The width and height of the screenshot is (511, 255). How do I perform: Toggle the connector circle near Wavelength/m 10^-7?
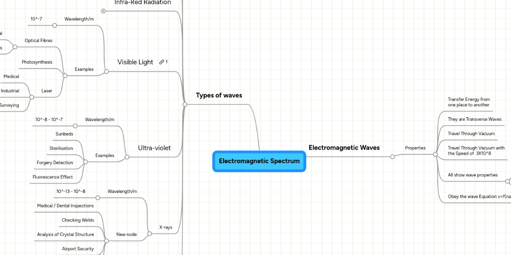tap(55, 25)
